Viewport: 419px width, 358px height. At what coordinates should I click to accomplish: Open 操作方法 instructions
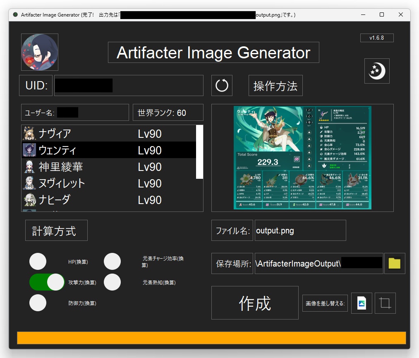[275, 86]
